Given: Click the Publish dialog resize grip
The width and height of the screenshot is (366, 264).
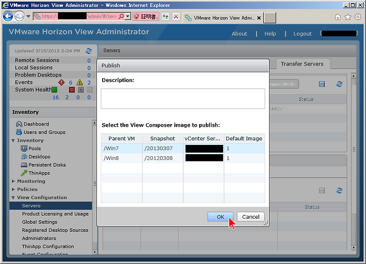Looking at the screenshot, I should click(266, 224).
